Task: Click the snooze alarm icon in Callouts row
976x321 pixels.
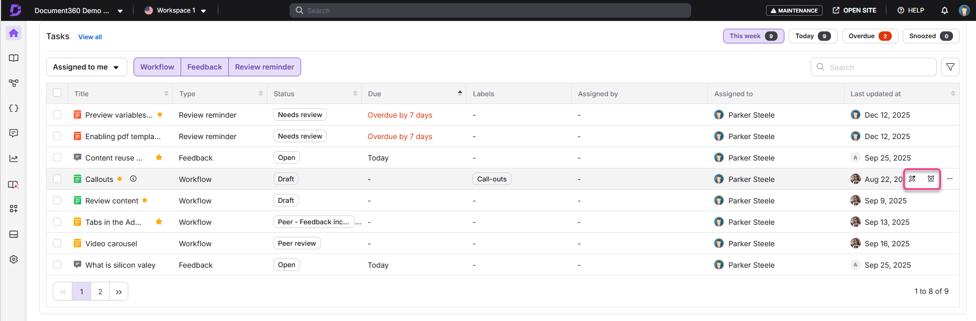Action: click(x=931, y=179)
